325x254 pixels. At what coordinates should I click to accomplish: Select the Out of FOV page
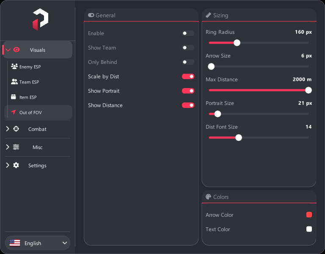point(38,112)
